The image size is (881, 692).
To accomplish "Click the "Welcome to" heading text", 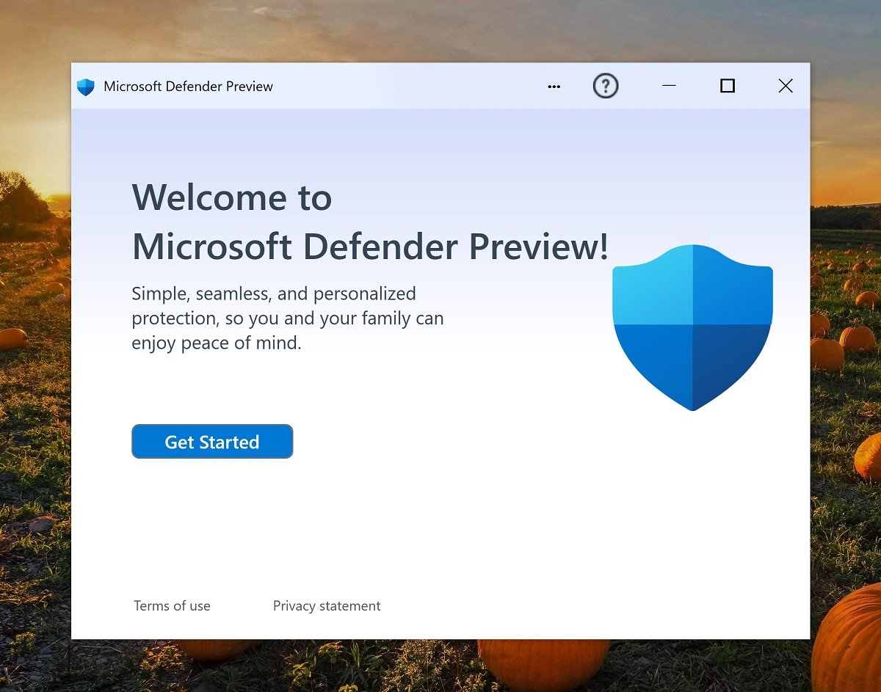I will click(232, 197).
